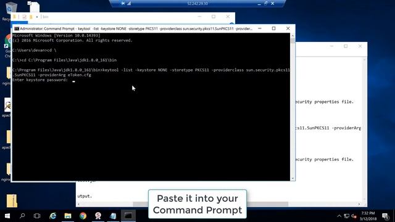Click the 'cd C:\Program Files\Java' command line
Screen dimensions: 395x222
(64, 60)
